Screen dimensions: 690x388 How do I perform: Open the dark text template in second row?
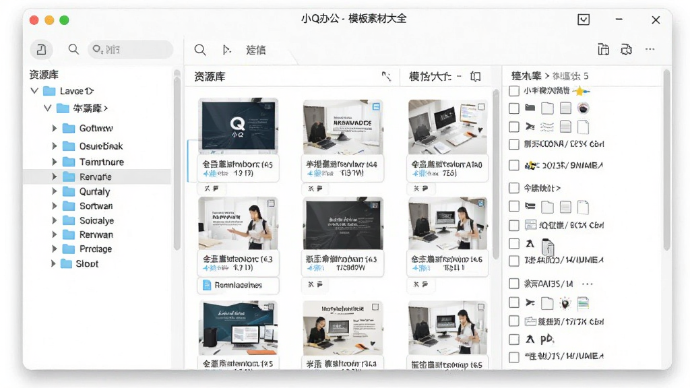(x=343, y=224)
